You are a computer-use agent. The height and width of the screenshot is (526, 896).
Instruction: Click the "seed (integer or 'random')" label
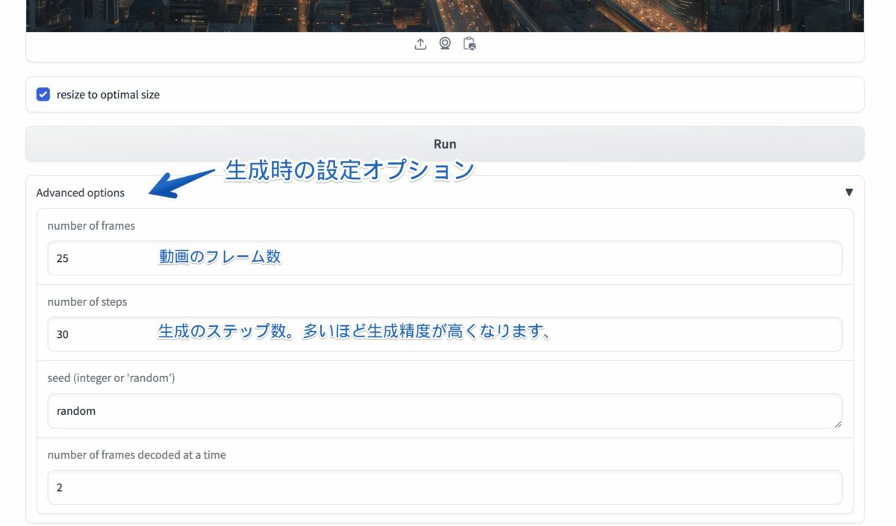(111, 378)
